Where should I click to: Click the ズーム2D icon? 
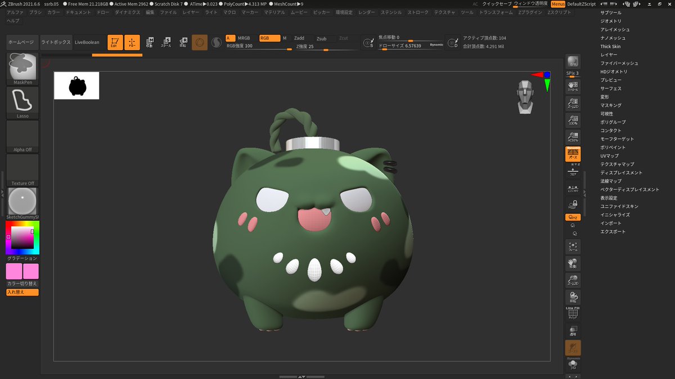coord(573,103)
